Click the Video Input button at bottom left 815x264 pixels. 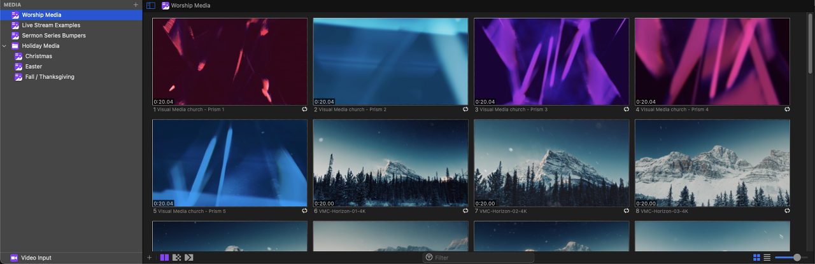click(x=71, y=258)
